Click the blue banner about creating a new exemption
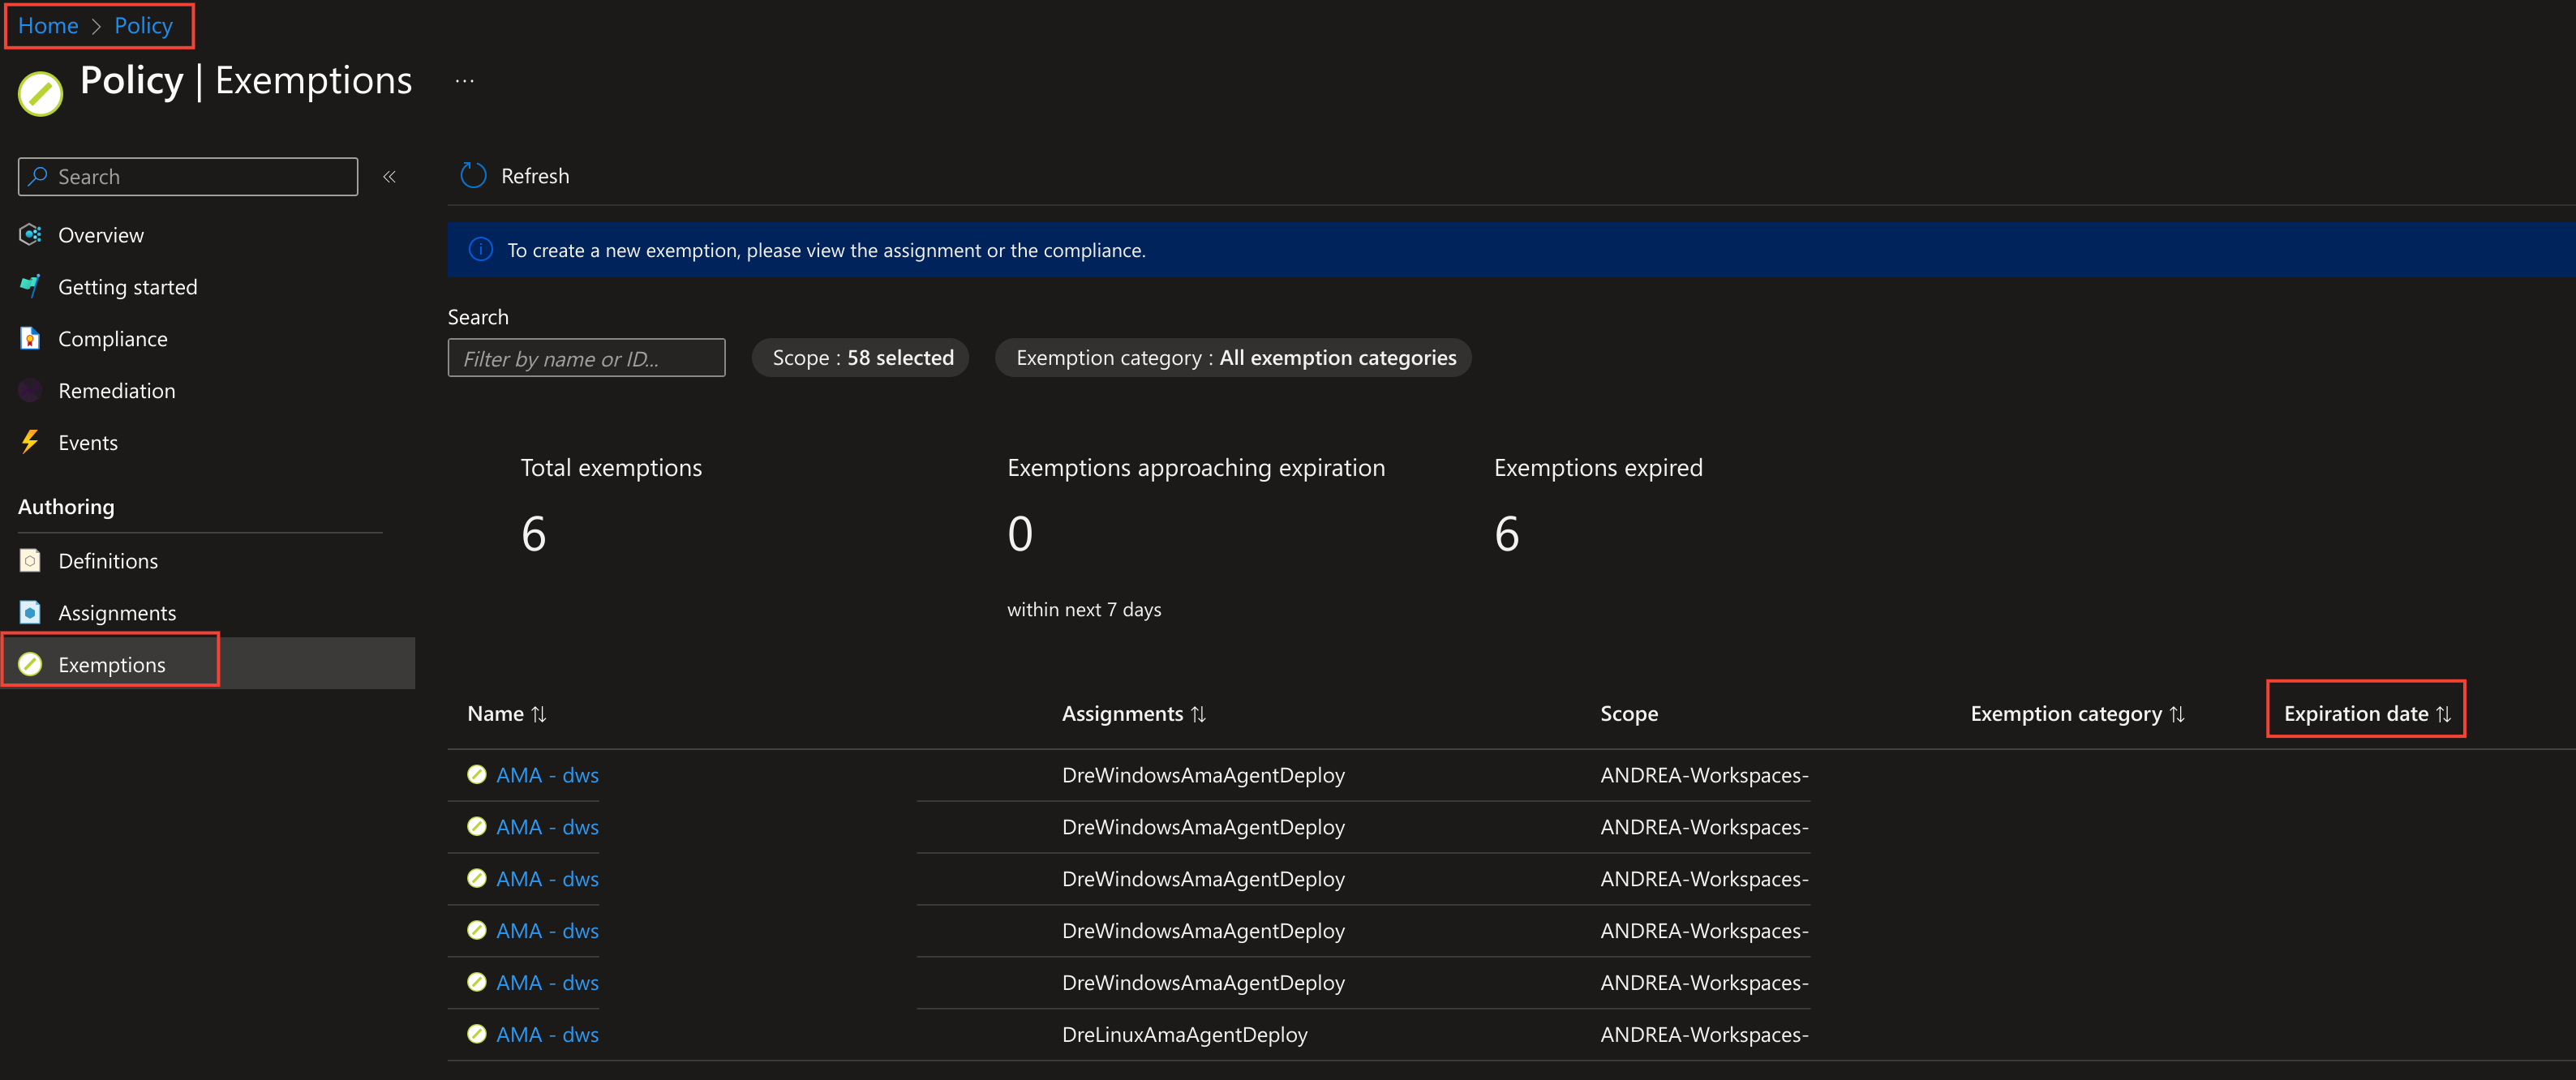 (1511, 250)
